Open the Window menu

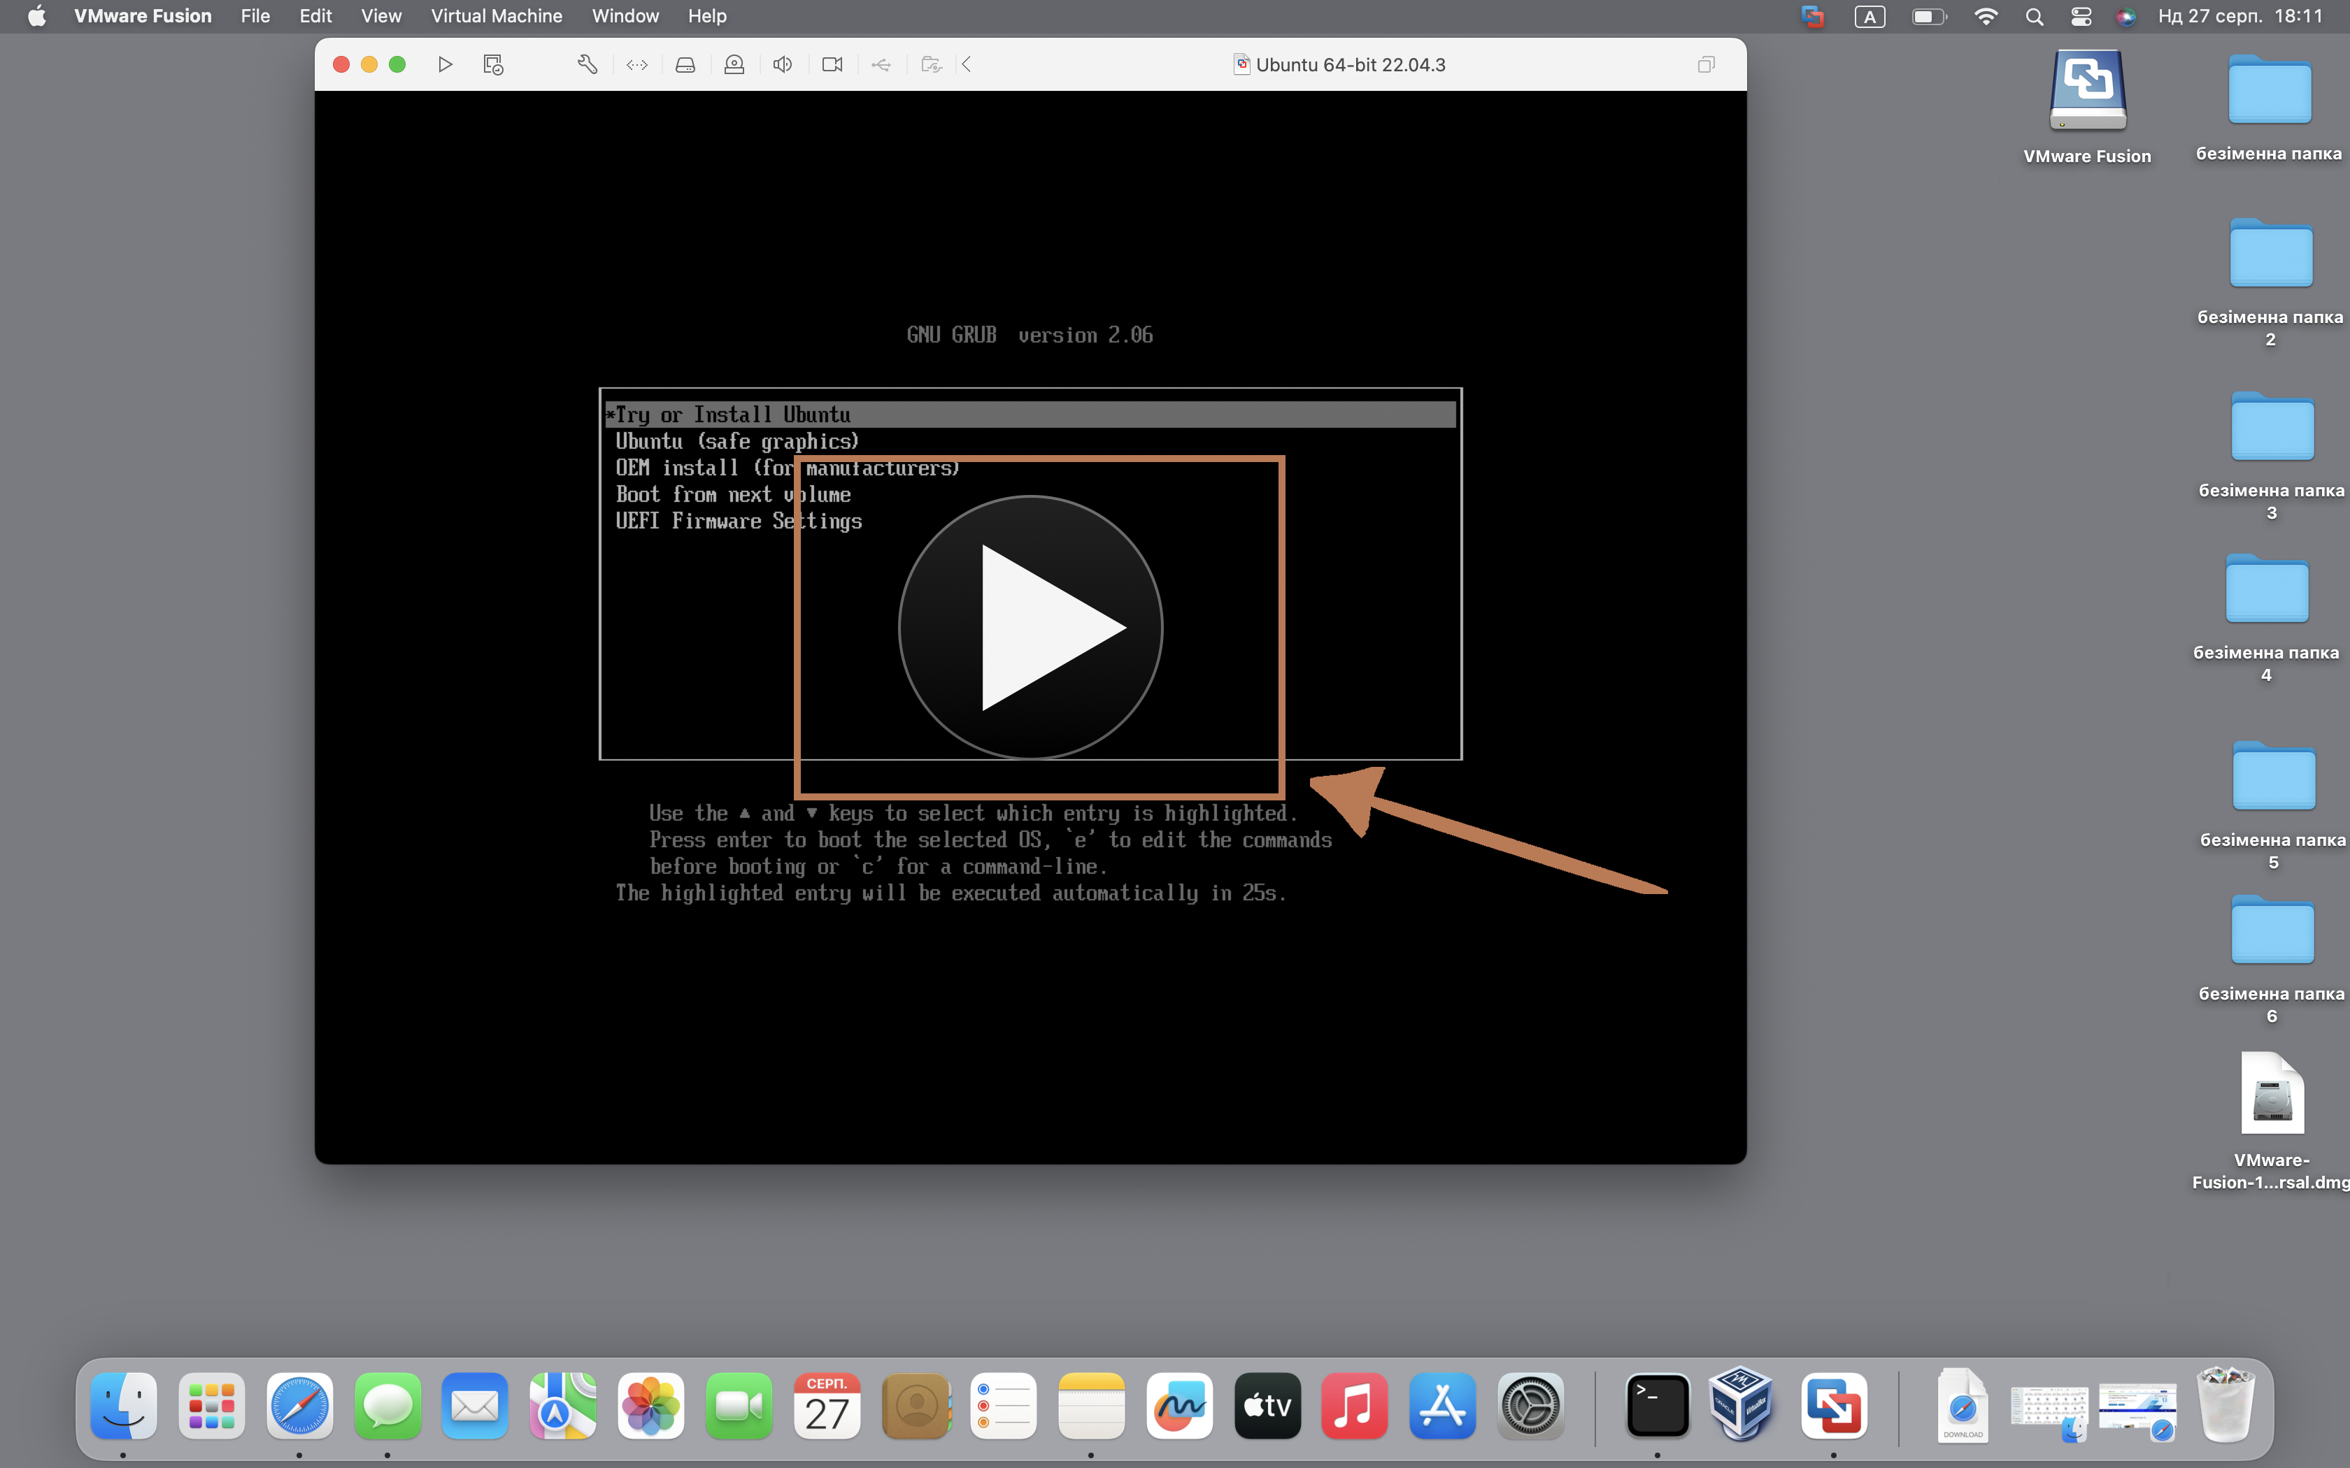[625, 15]
